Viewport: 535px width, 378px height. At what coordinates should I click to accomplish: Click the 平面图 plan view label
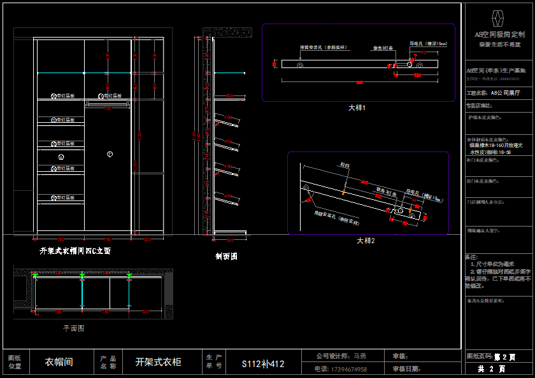click(x=73, y=328)
